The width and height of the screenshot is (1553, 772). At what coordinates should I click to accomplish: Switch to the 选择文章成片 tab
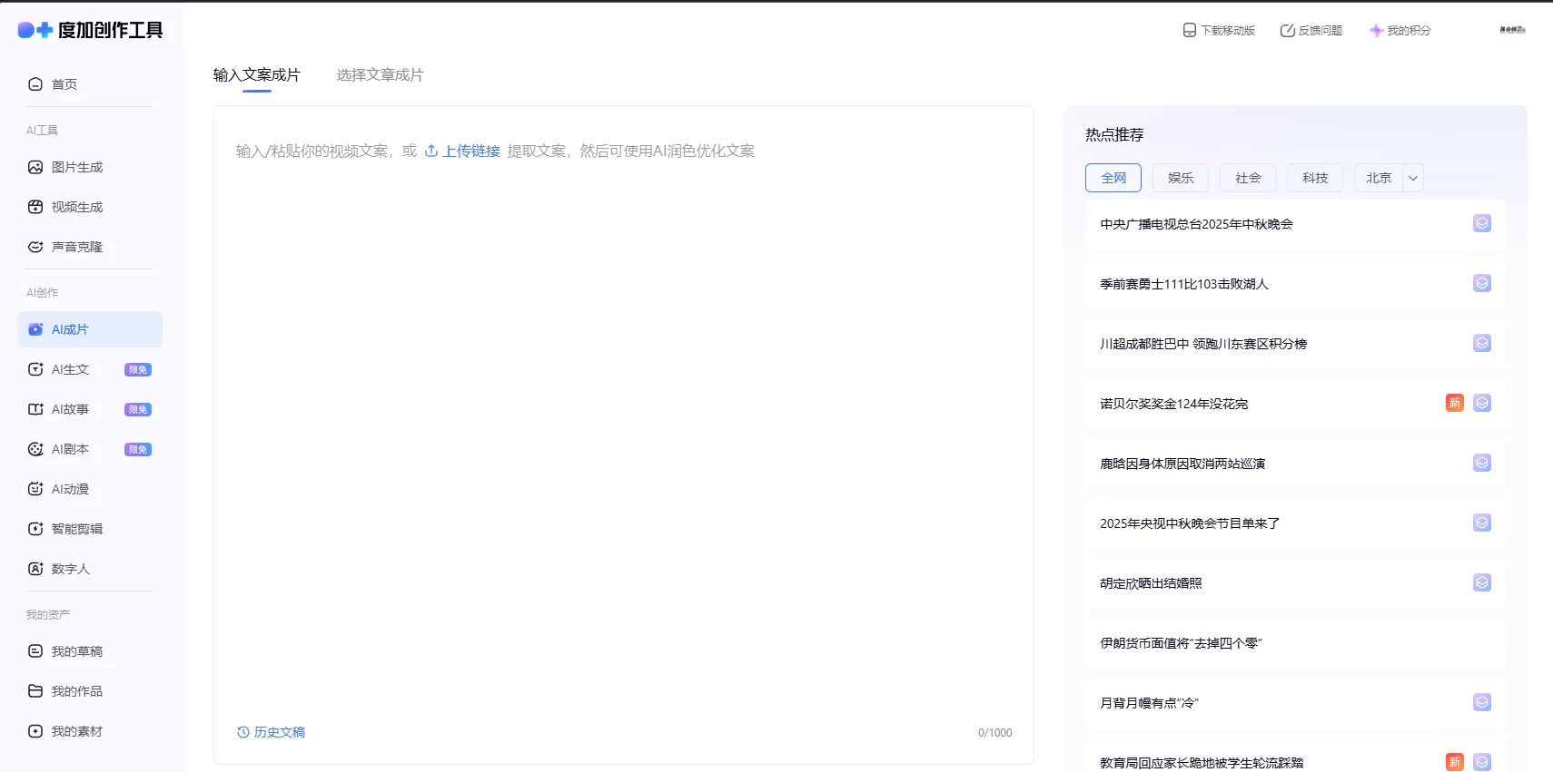coord(380,75)
